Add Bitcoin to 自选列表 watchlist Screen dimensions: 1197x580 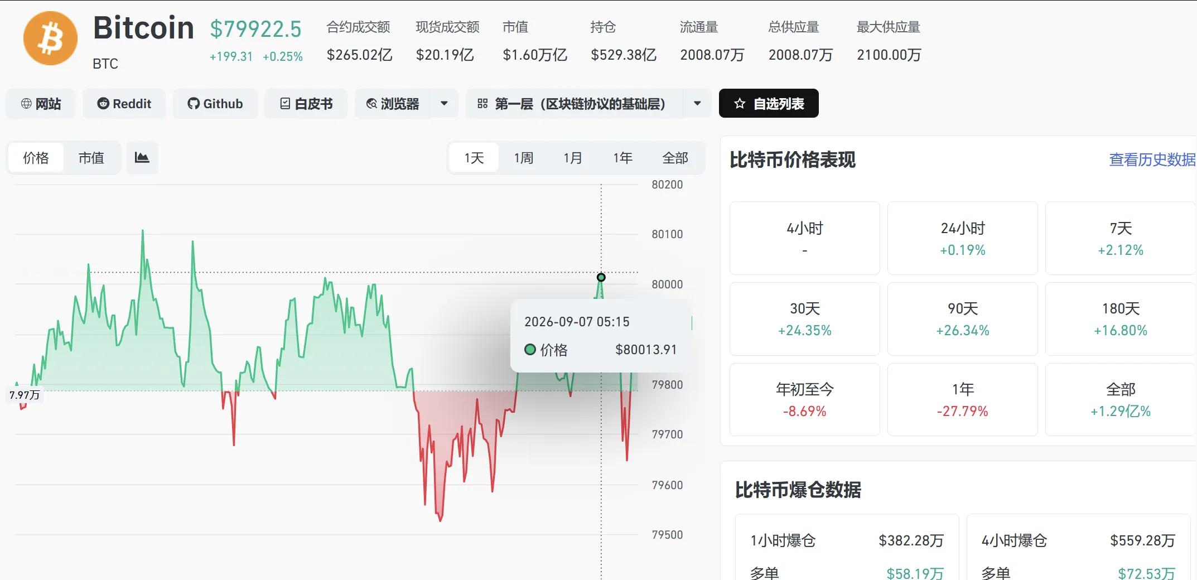(769, 103)
